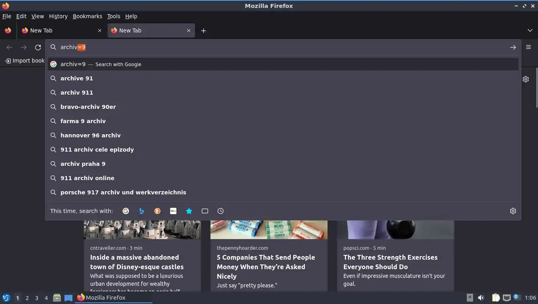Select suggestion 'bravo-archiv 90er'

[x=283, y=107]
